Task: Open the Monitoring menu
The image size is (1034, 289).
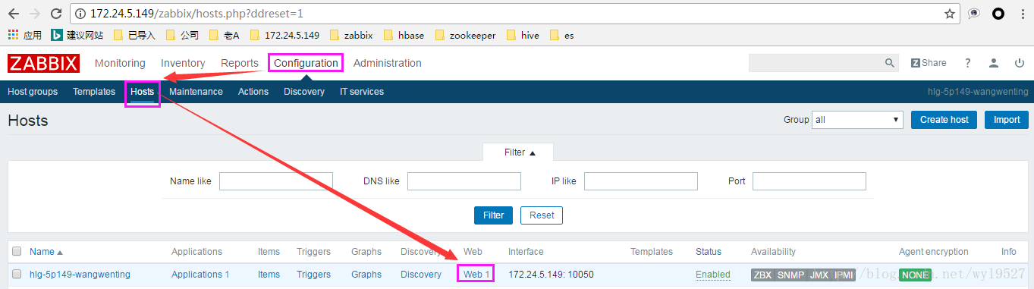Action: (x=120, y=63)
